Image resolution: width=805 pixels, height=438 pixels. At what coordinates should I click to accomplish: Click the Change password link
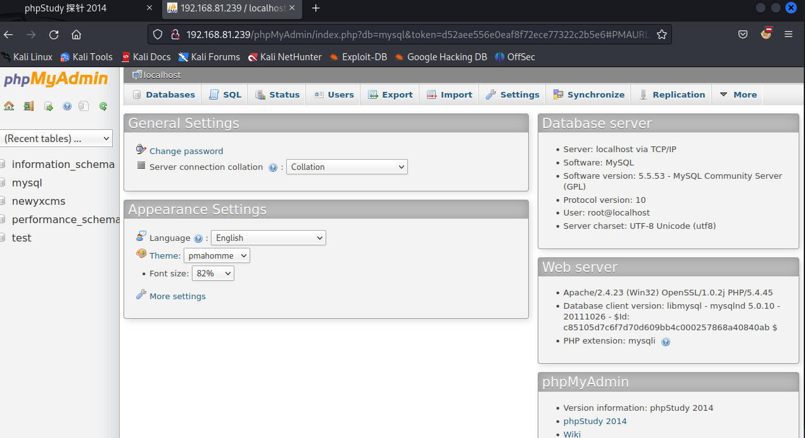click(x=186, y=151)
